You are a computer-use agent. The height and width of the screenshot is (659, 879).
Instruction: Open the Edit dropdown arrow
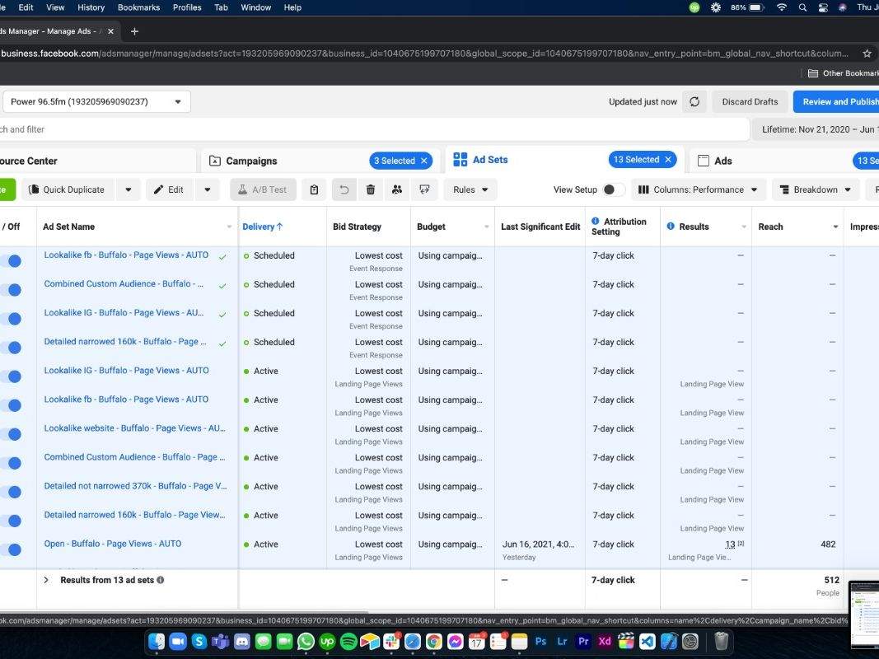click(x=208, y=190)
